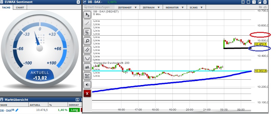Choose the percent retracement tool
The image size is (278, 122).
(87, 32)
